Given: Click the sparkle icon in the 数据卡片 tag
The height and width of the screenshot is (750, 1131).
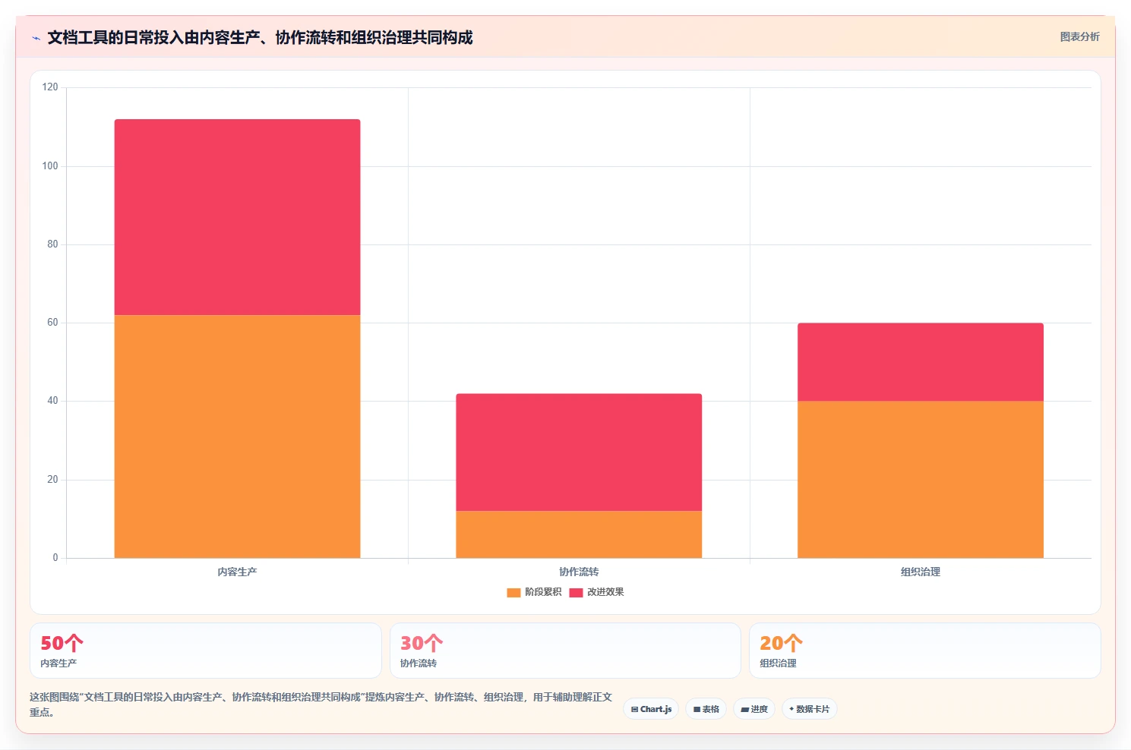Looking at the screenshot, I should pyautogui.click(x=791, y=709).
